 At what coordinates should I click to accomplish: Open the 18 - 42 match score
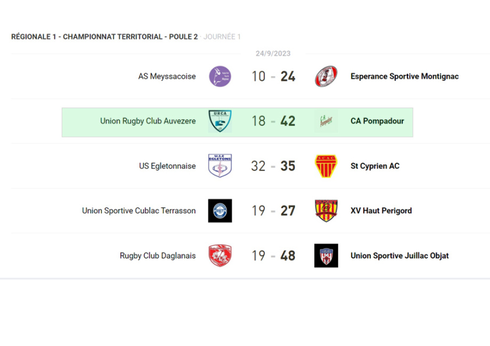273,121
